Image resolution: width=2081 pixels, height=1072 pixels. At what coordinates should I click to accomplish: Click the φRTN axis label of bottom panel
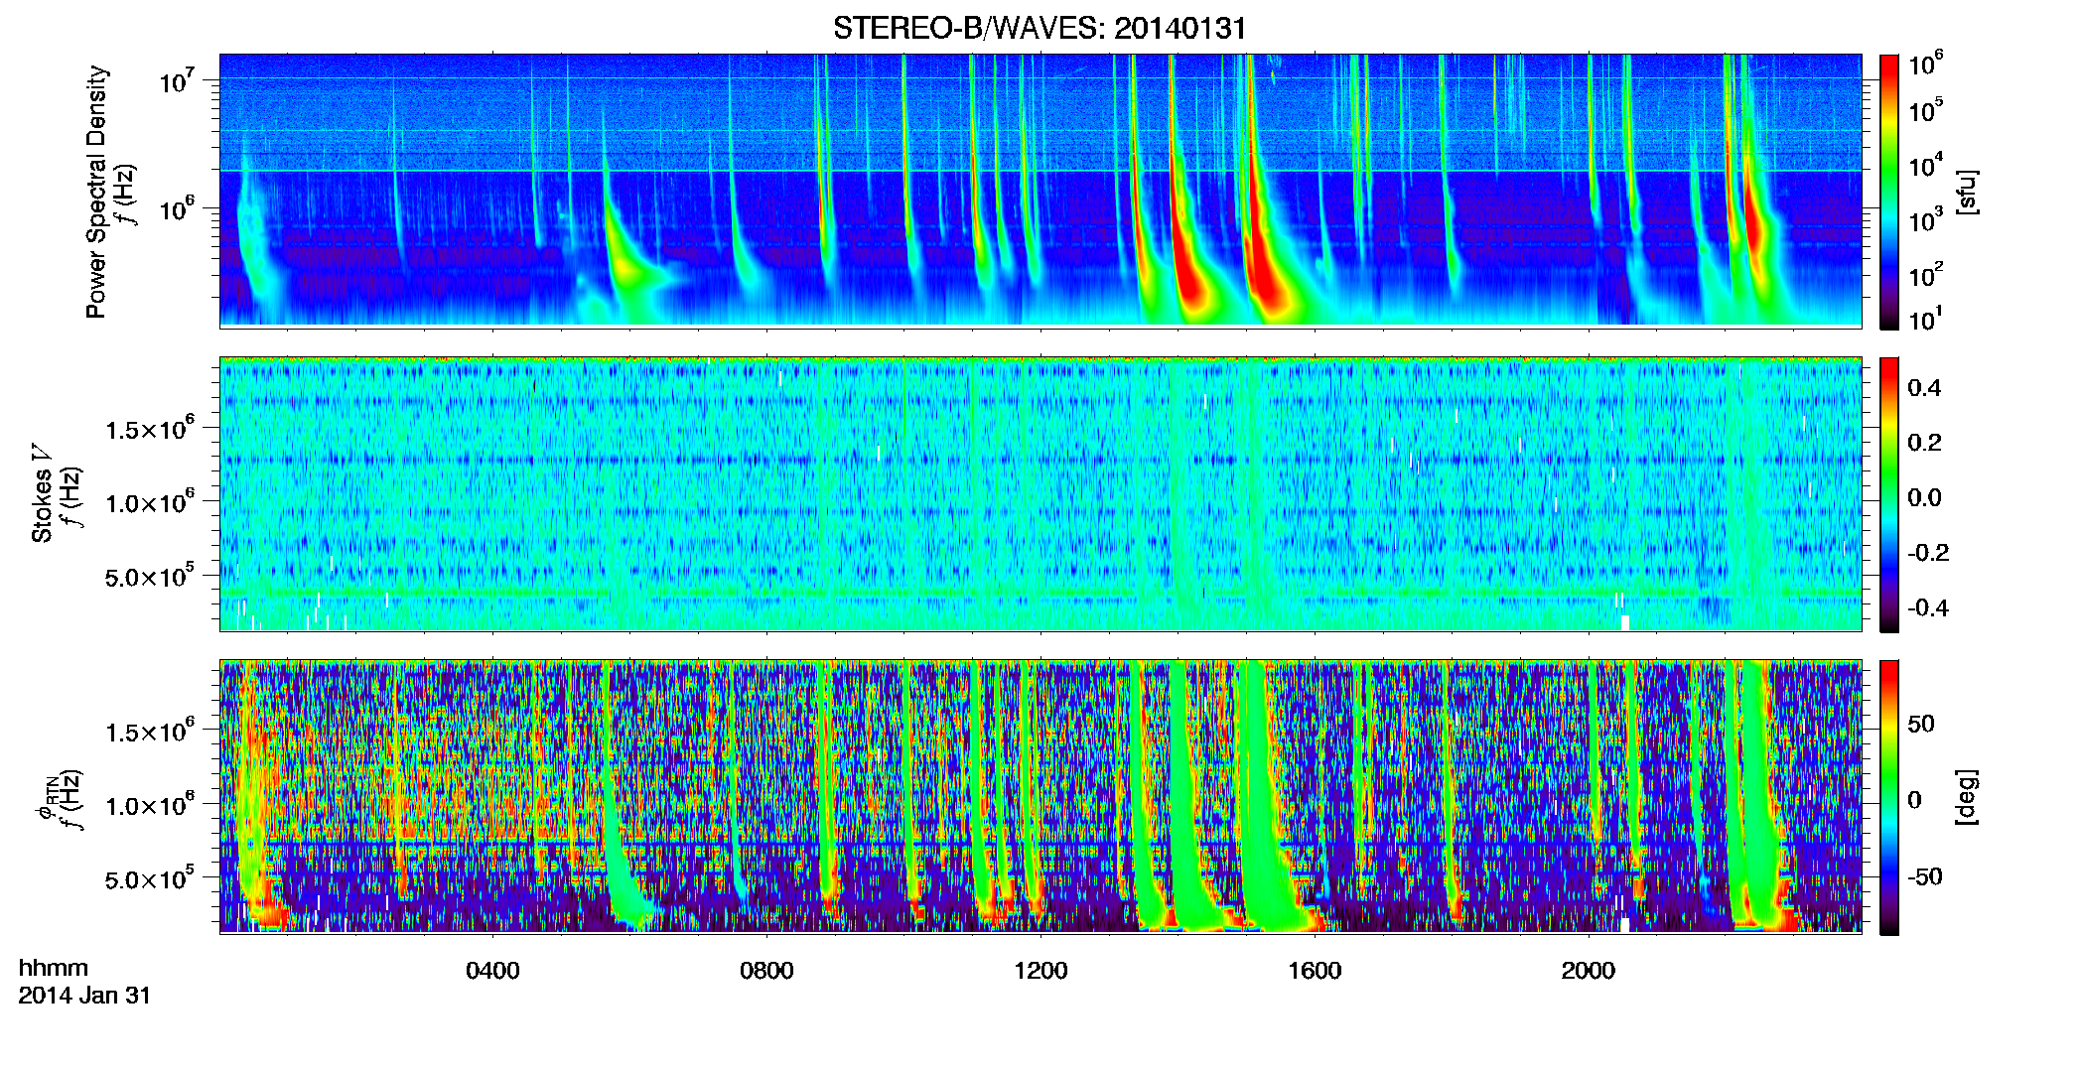tap(46, 799)
